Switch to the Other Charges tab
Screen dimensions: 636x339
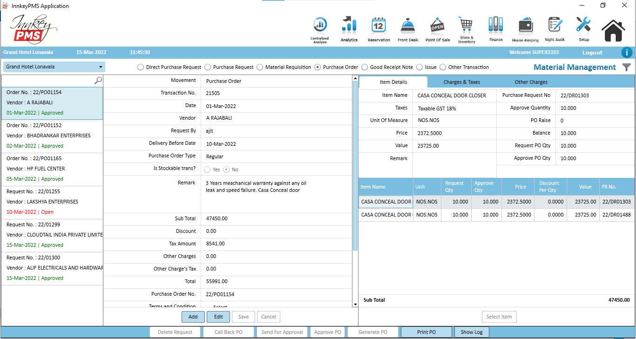click(531, 82)
